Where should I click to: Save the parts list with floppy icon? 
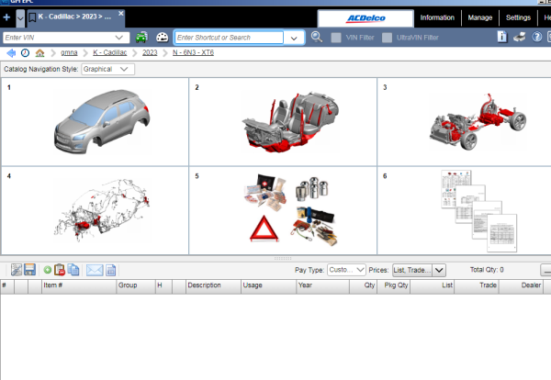pyautogui.click(x=29, y=270)
